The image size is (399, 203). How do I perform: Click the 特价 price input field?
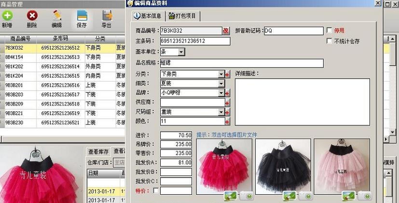pos(176,190)
